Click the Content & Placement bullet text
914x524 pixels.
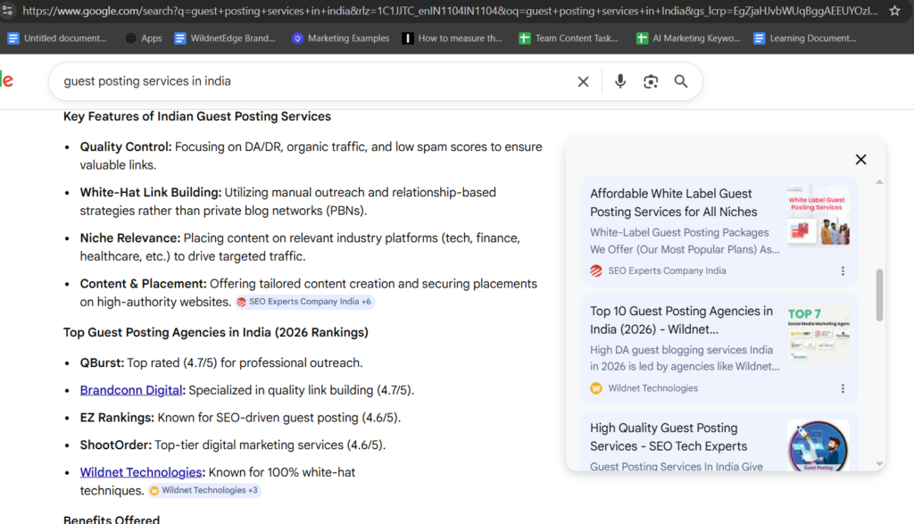[x=308, y=293]
